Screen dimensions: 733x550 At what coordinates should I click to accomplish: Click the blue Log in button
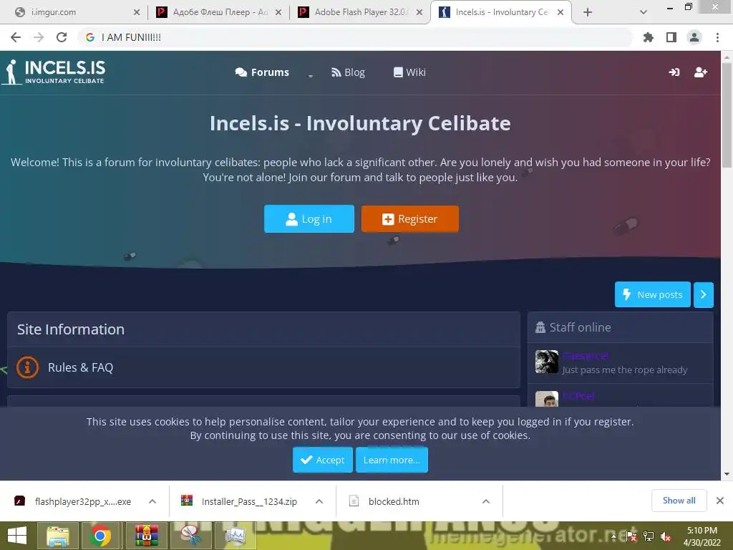309,219
